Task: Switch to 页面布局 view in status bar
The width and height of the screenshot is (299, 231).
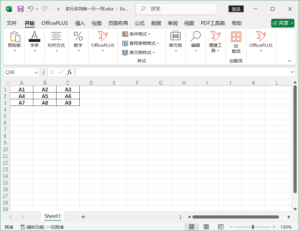Action: (206, 227)
